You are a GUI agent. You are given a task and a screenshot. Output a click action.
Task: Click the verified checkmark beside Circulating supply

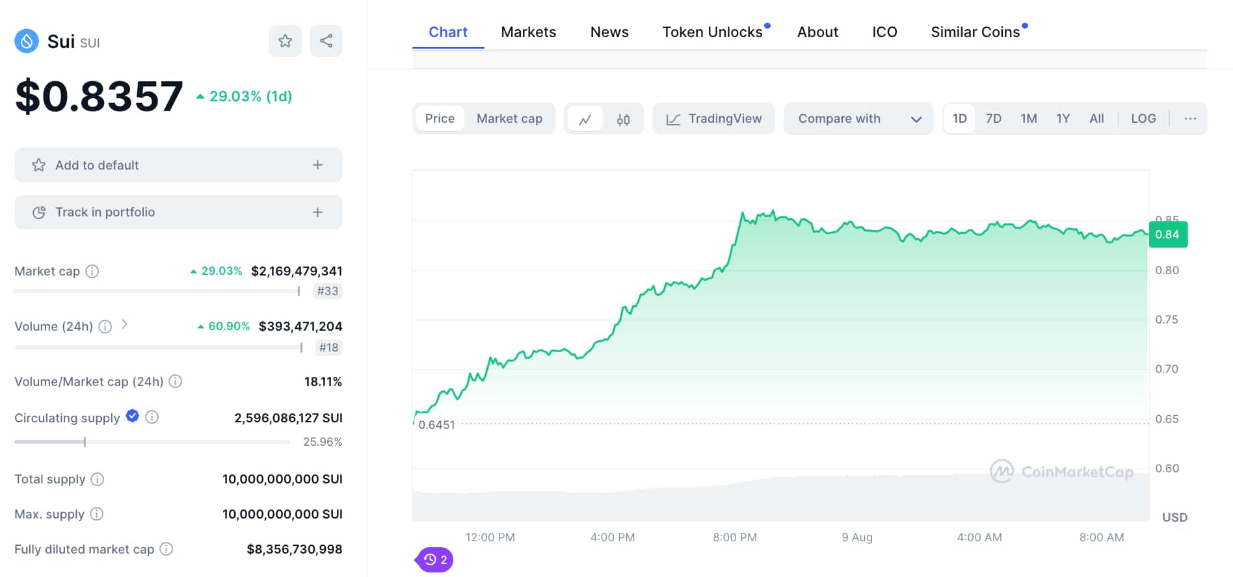coord(132,417)
